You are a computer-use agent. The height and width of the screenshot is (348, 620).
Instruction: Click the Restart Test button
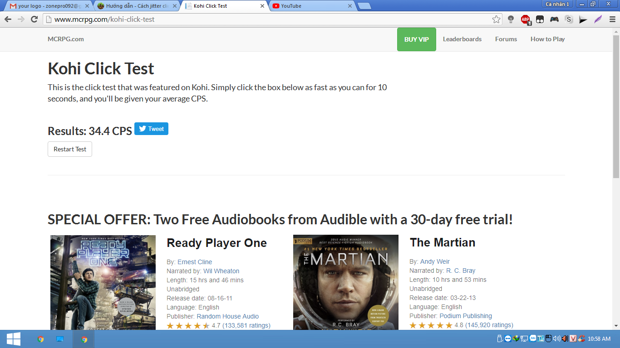[x=70, y=149]
